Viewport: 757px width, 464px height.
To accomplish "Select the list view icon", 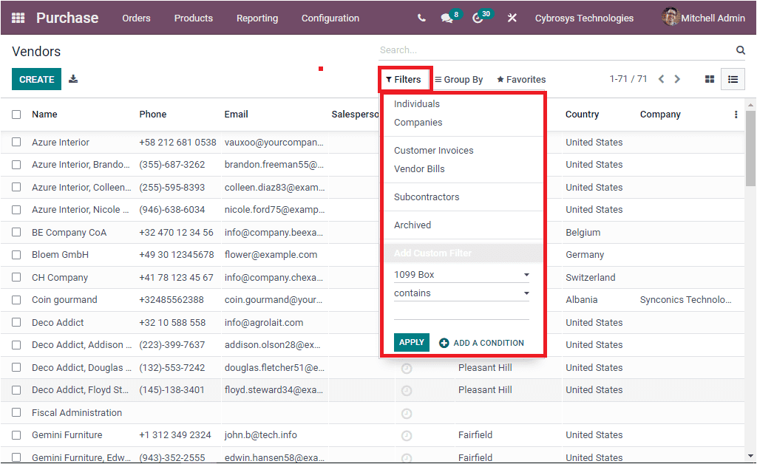I will 732,79.
